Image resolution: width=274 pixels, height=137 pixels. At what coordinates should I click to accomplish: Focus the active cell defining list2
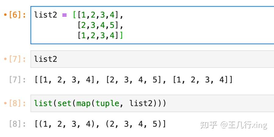(x=152, y=25)
